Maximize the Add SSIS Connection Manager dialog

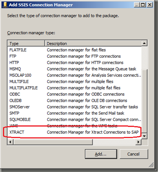tap(143, 5)
